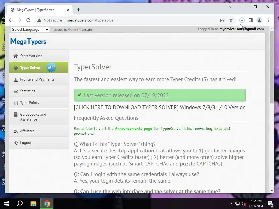Screen dimensions: 279x209
Task: Visit the Announcements page link
Action: point(133,128)
